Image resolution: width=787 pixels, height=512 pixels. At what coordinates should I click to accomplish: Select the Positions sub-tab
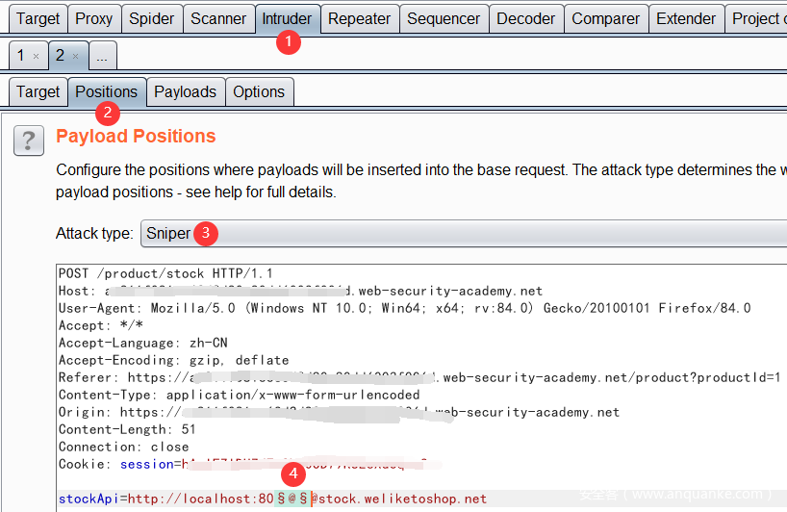[x=107, y=91]
